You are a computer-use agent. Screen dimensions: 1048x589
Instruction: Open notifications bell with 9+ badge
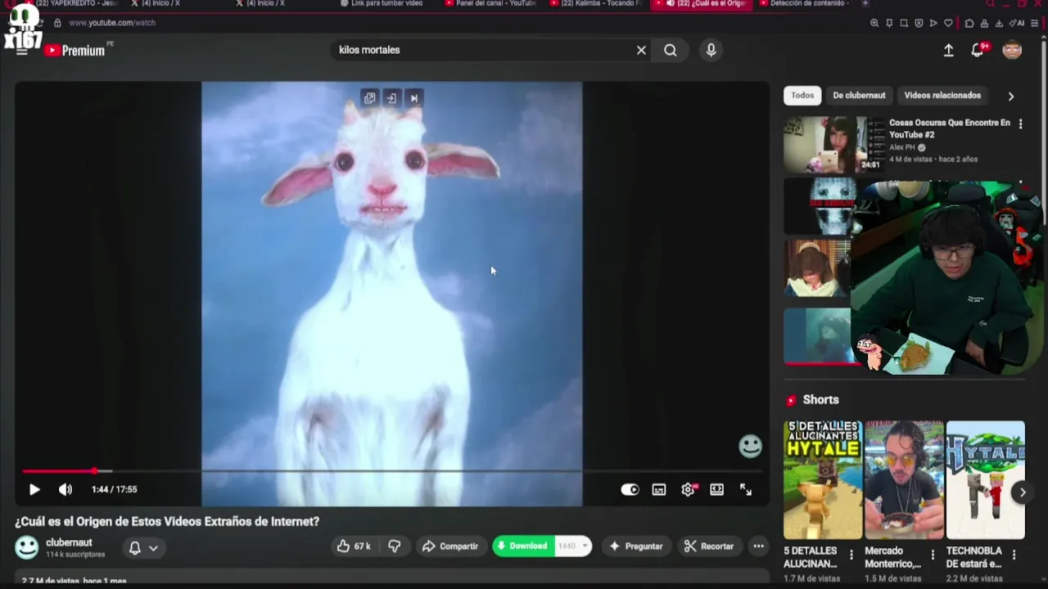coord(978,50)
